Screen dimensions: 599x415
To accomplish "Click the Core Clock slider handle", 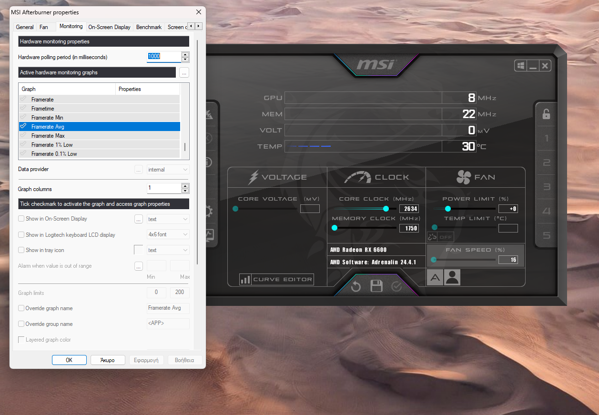I will (386, 209).
